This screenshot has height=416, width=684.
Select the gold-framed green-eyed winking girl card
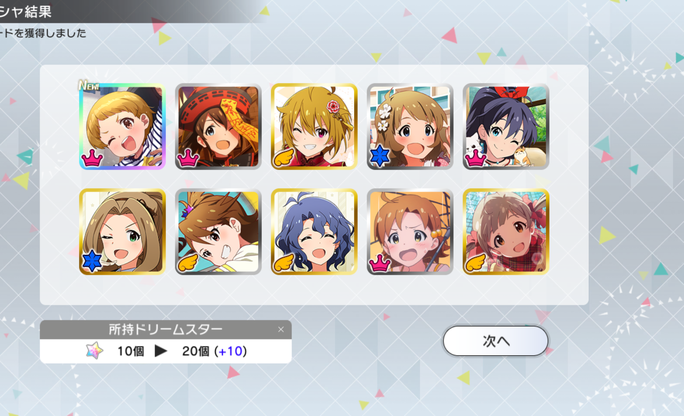point(122,231)
